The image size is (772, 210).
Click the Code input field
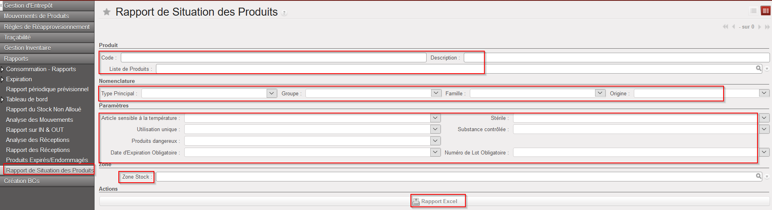coord(273,58)
